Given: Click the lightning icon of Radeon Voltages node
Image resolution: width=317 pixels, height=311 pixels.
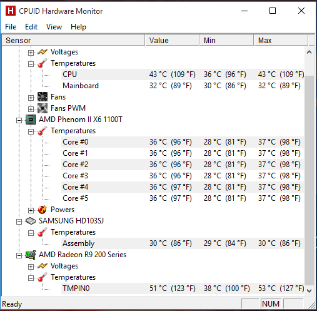Looking at the screenshot, I should click(43, 266).
